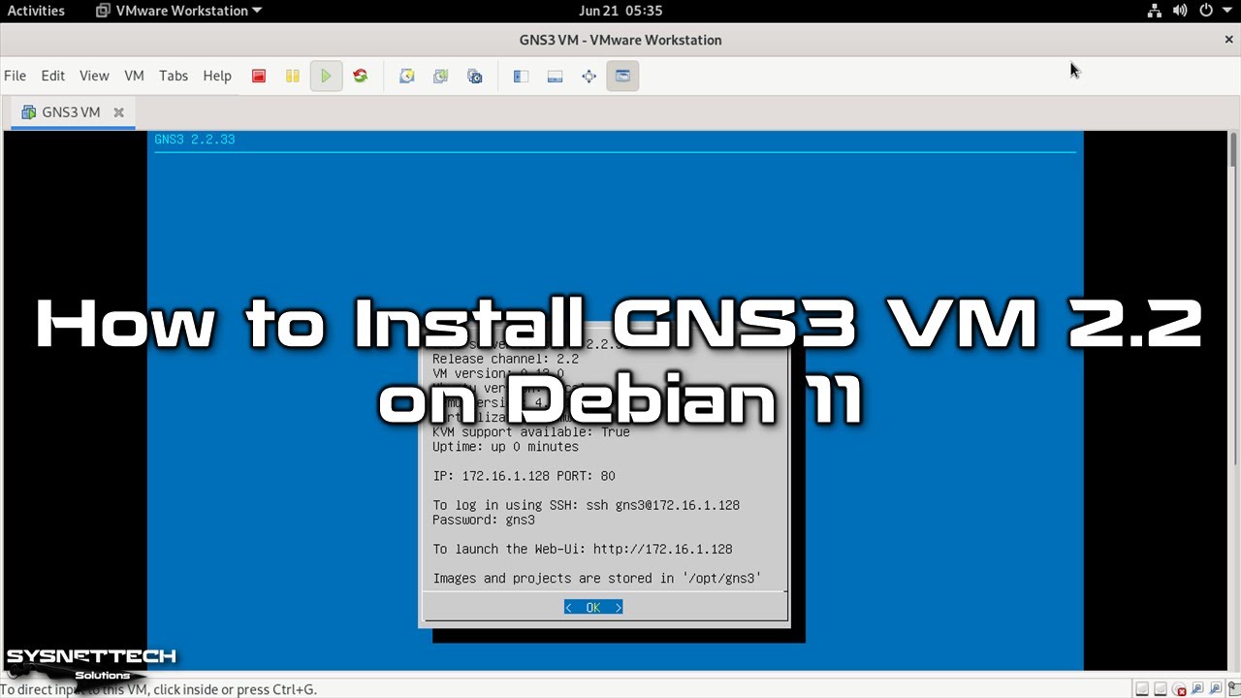Open the Tabs menu

[x=174, y=76]
